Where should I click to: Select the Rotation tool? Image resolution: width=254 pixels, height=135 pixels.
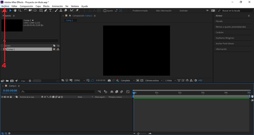pos(26,10)
